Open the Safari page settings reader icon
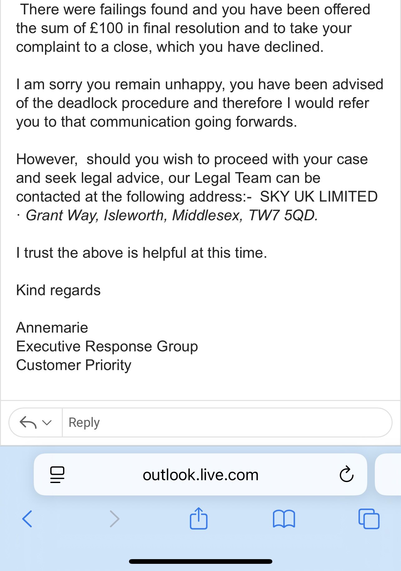 57,475
